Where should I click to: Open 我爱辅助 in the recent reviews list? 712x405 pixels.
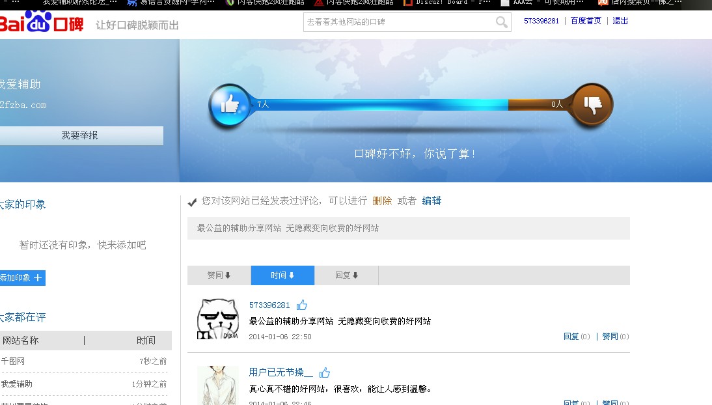[x=17, y=384]
